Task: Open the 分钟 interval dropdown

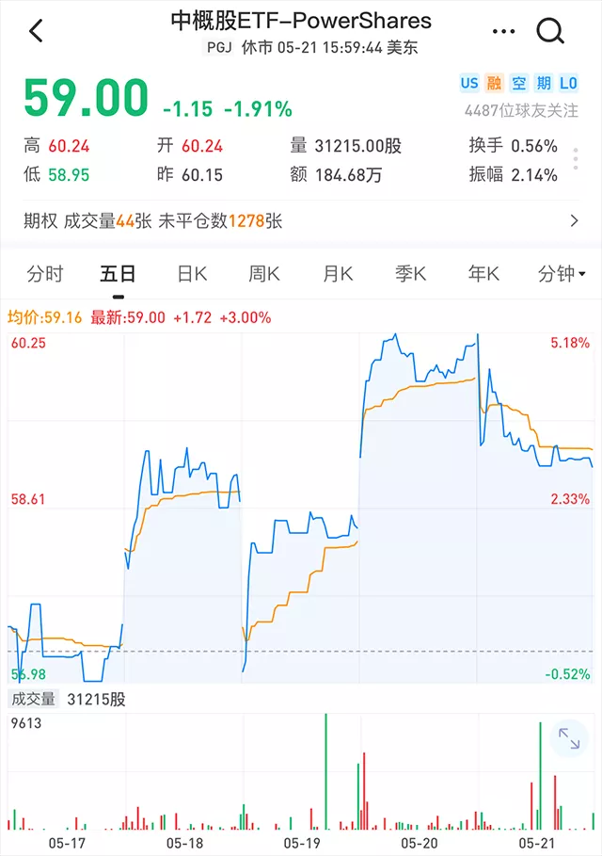Action: click(x=562, y=273)
